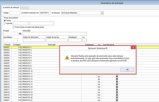159x102 pixels.
Task: Click the Produto input field
Action: click(x=10, y=34)
